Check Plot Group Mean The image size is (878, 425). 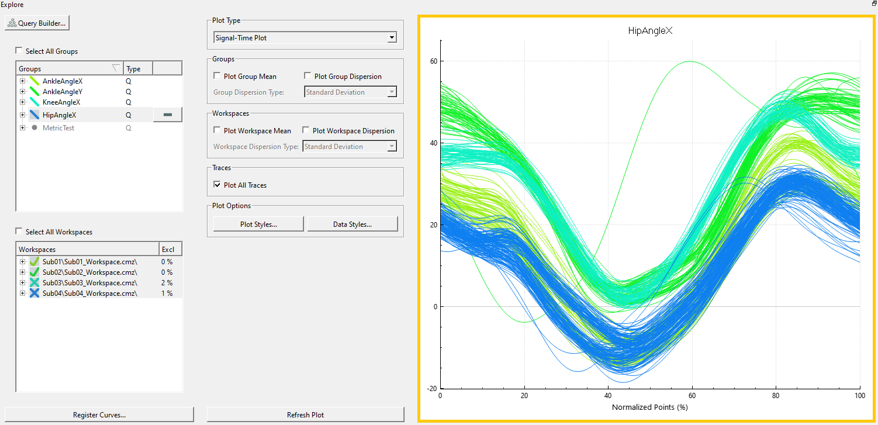[217, 76]
